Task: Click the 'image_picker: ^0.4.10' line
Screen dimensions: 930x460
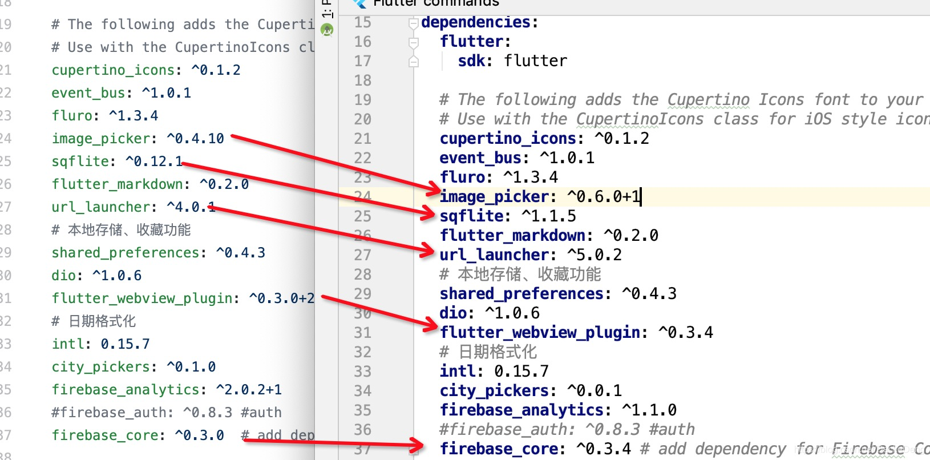Action: [138, 139]
